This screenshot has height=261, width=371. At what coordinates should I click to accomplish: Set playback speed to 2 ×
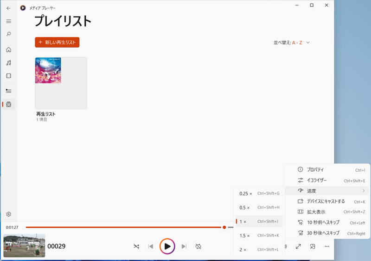(259, 250)
